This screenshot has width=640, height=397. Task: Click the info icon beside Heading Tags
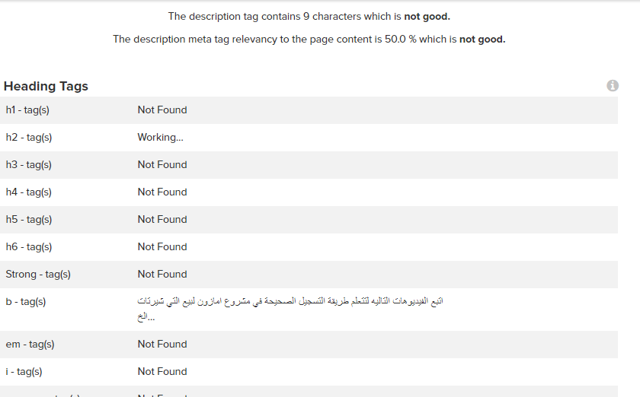click(613, 86)
